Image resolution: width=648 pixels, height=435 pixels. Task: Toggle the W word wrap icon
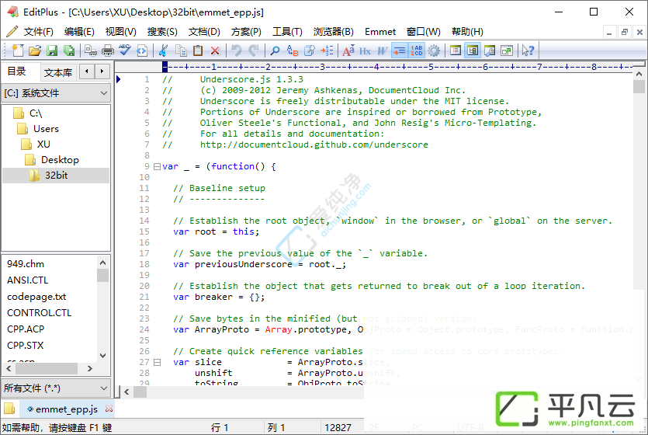tap(382, 50)
